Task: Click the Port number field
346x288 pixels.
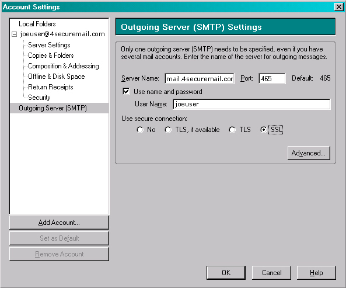Action: [272, 79]
